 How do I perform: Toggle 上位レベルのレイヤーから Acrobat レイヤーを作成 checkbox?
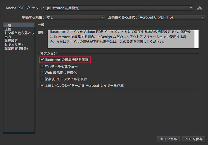click(x=42, y=85)
